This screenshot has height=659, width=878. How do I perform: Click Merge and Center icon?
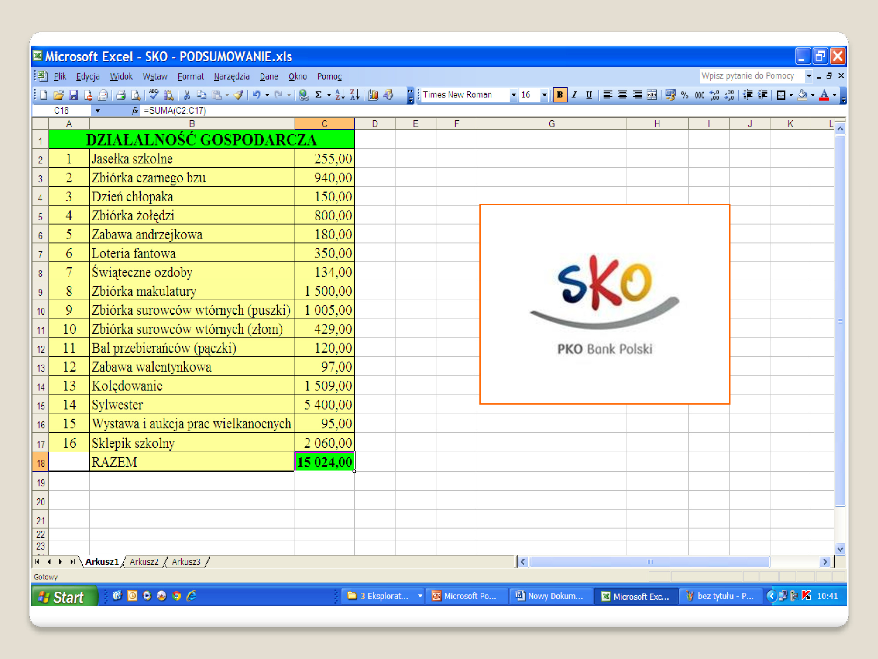click(652, 95)
